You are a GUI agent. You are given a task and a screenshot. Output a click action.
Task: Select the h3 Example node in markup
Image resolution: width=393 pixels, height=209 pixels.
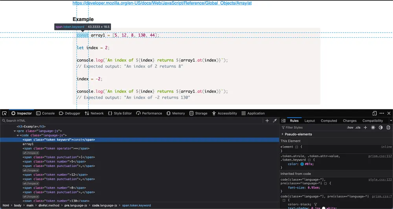pos(31,127)
